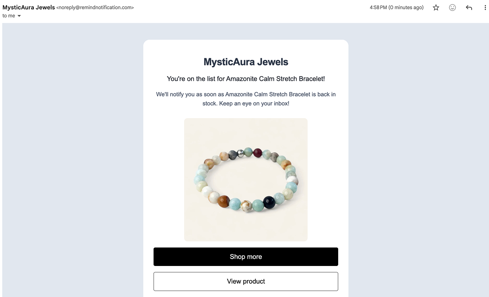Expand recipient details arrow next to 'to me'
The image size is (489, 297).
pyautogui.click(x=19, y=16)
